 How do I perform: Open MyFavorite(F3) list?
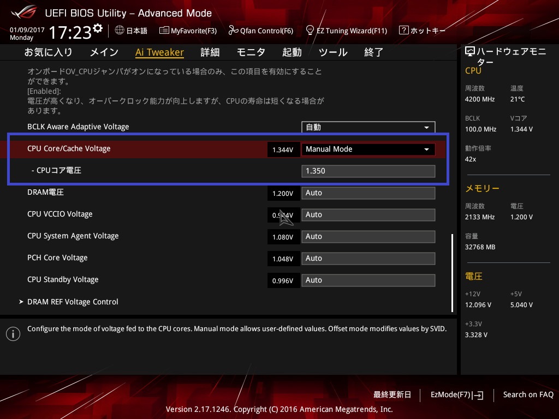188,31
